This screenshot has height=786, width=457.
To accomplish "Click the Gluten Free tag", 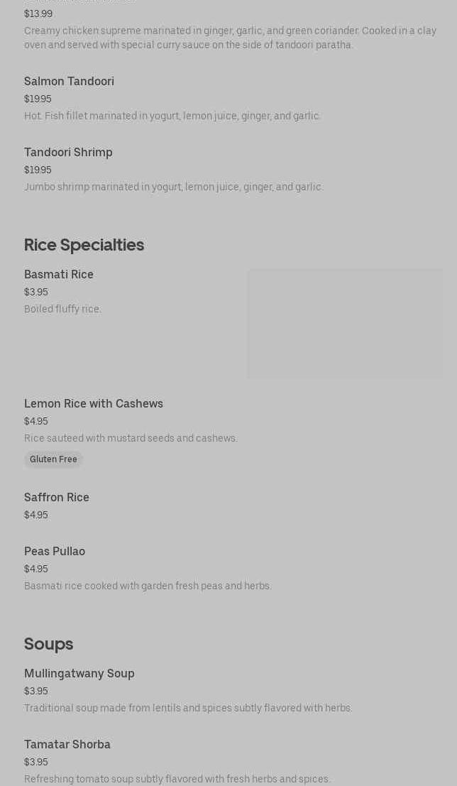I will [53, 459].
